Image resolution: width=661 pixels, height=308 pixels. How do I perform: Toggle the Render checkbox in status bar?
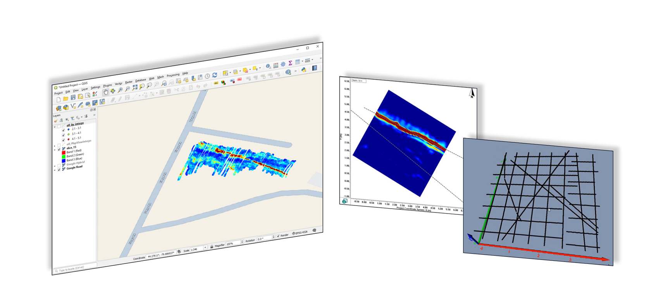tap(278, 236)
